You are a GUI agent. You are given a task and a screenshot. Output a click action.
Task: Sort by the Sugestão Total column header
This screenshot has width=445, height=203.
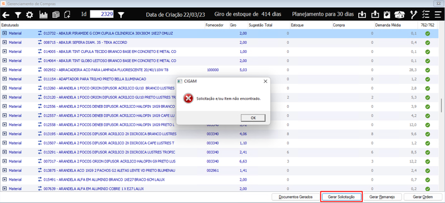click(x=260, y=25)
